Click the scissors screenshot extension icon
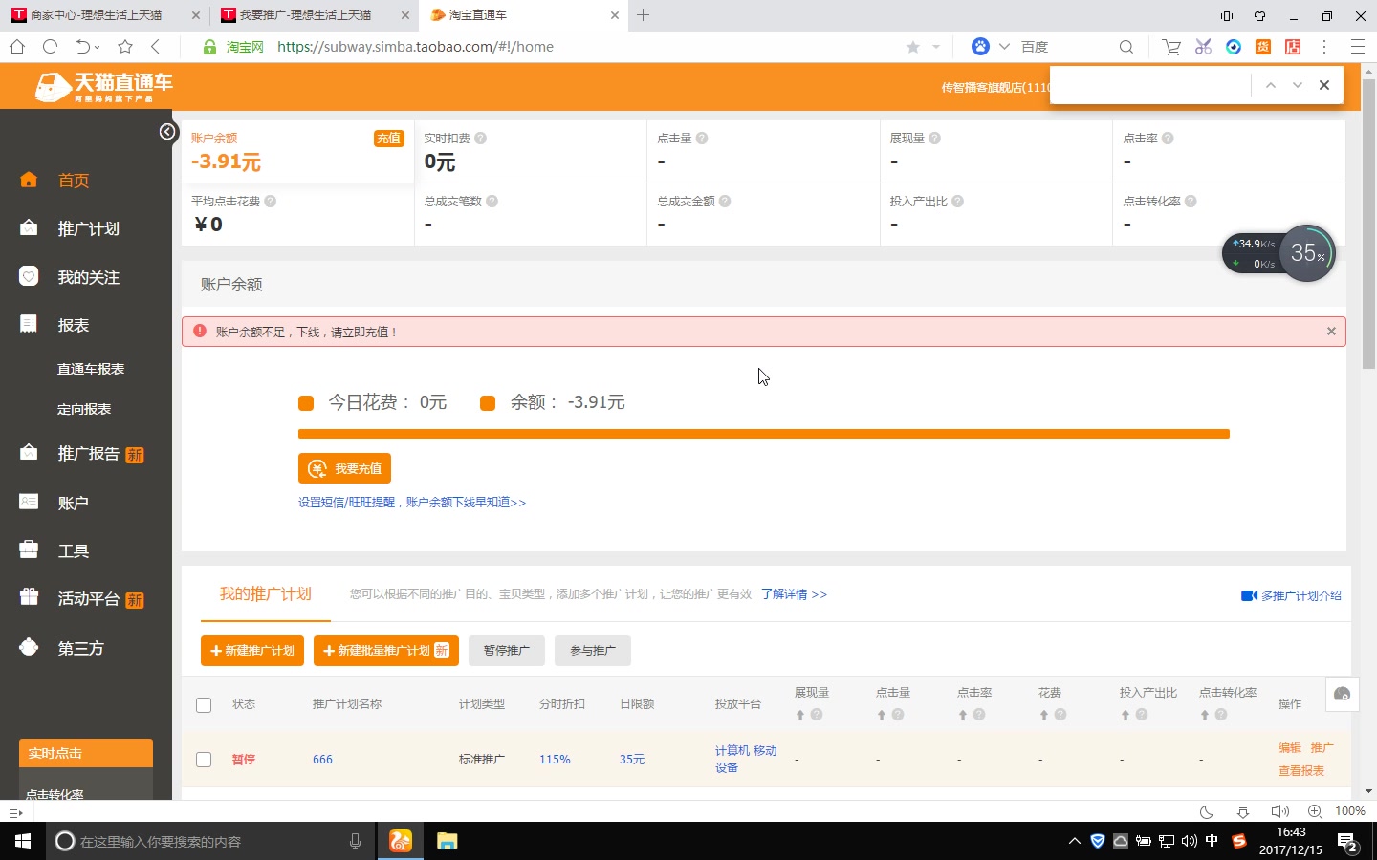The image size is (1377, 860). (x=1202, y=46)
